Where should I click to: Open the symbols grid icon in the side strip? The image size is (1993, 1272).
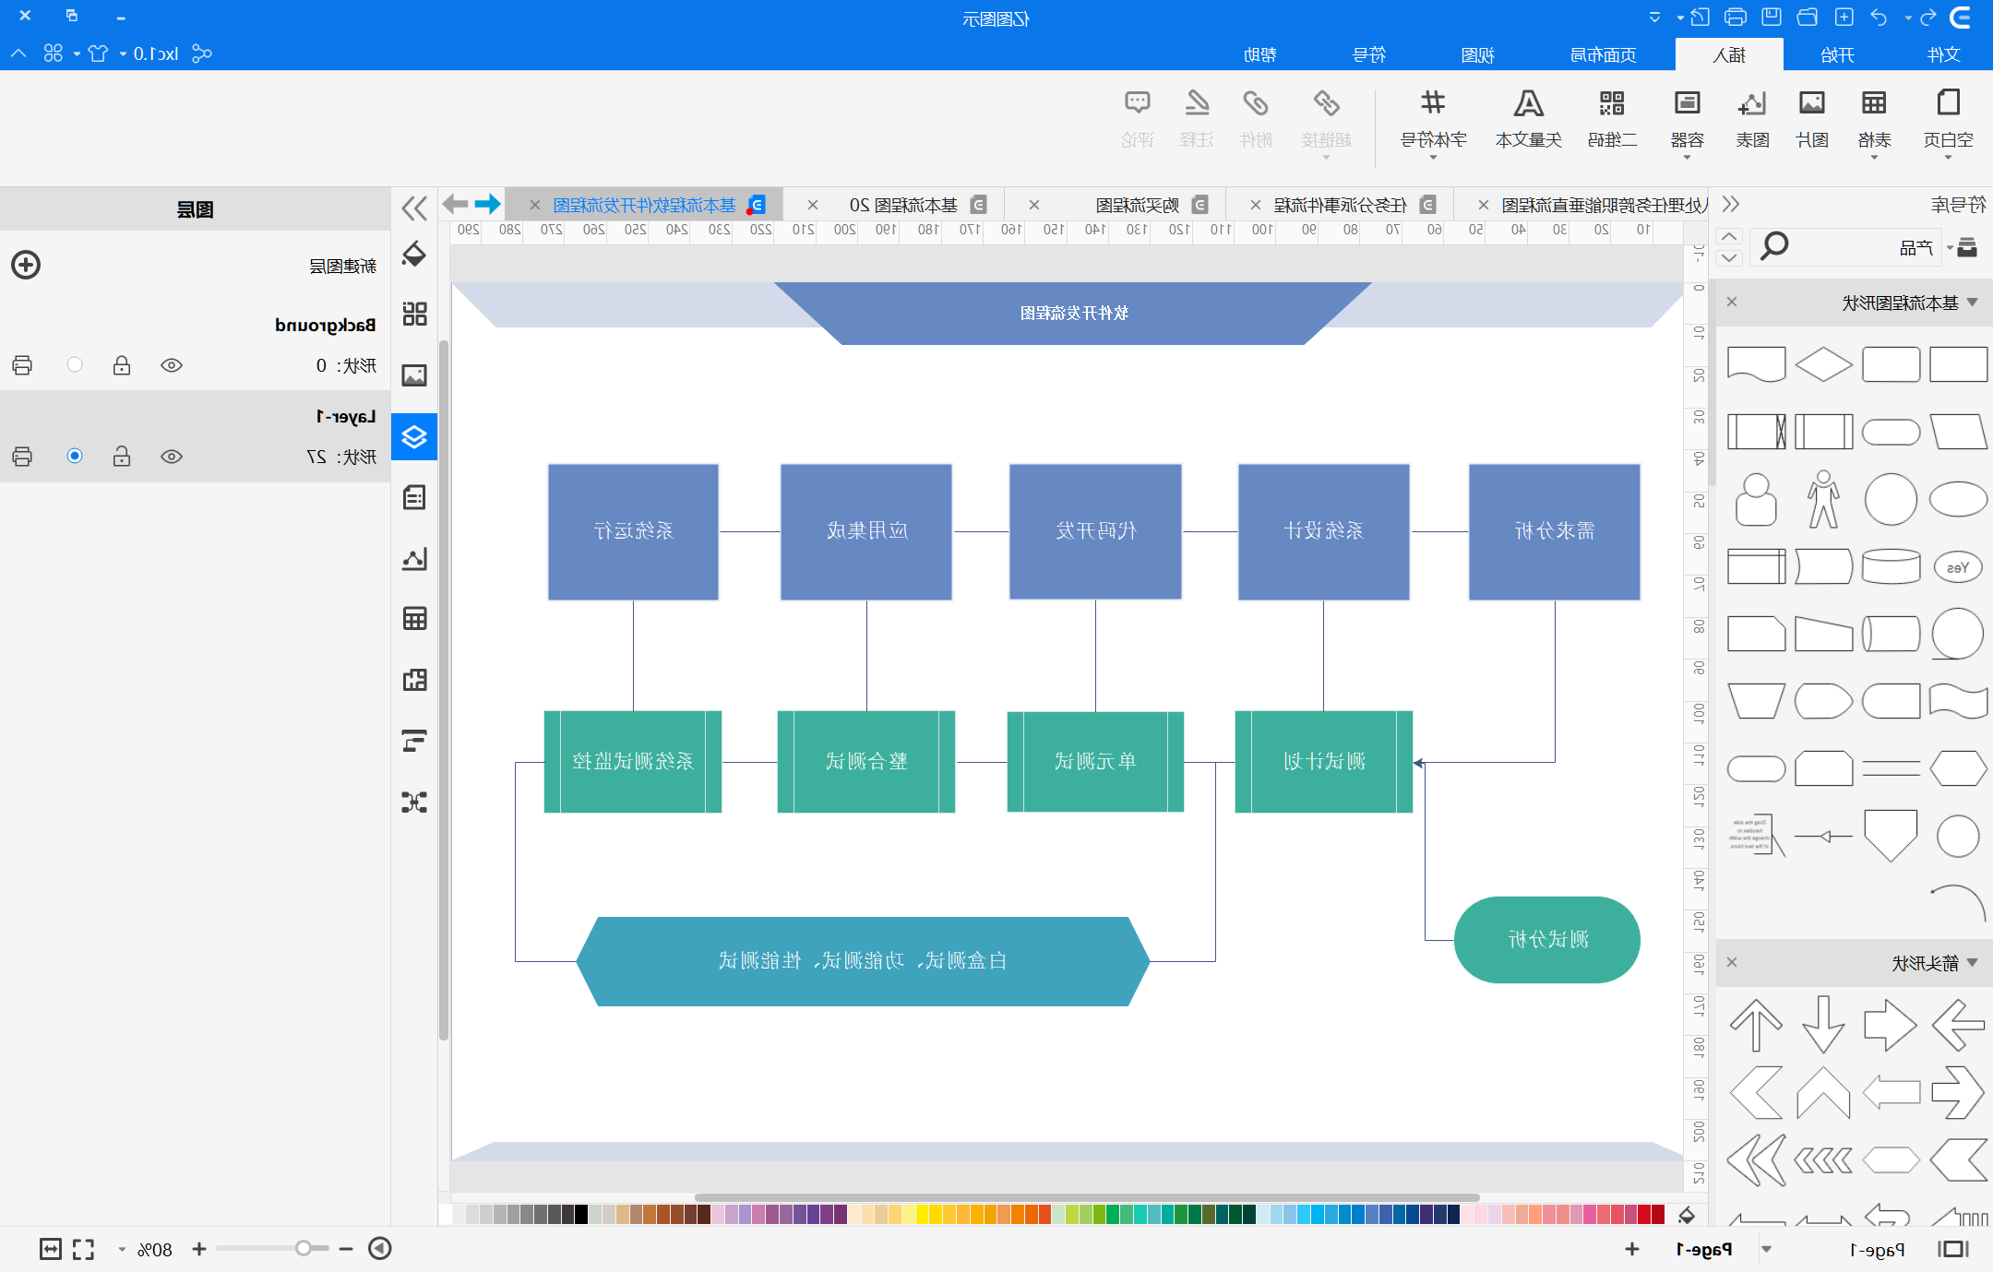(x=414, y=314)
